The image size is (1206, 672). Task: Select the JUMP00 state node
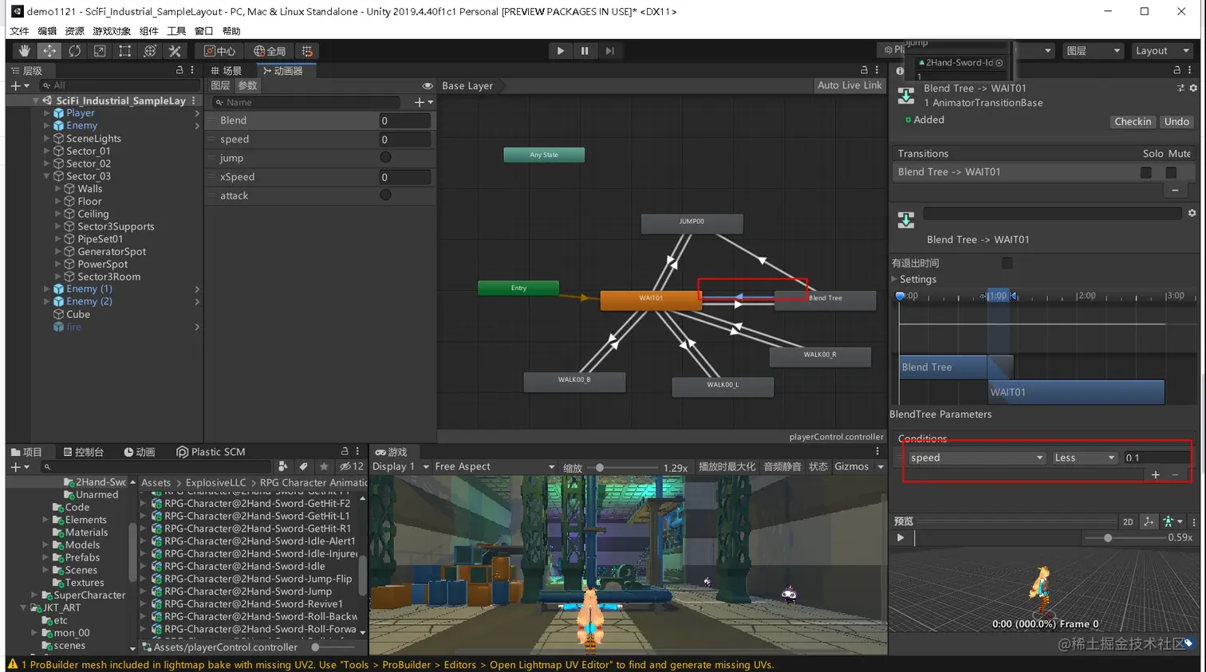(692, 223)
